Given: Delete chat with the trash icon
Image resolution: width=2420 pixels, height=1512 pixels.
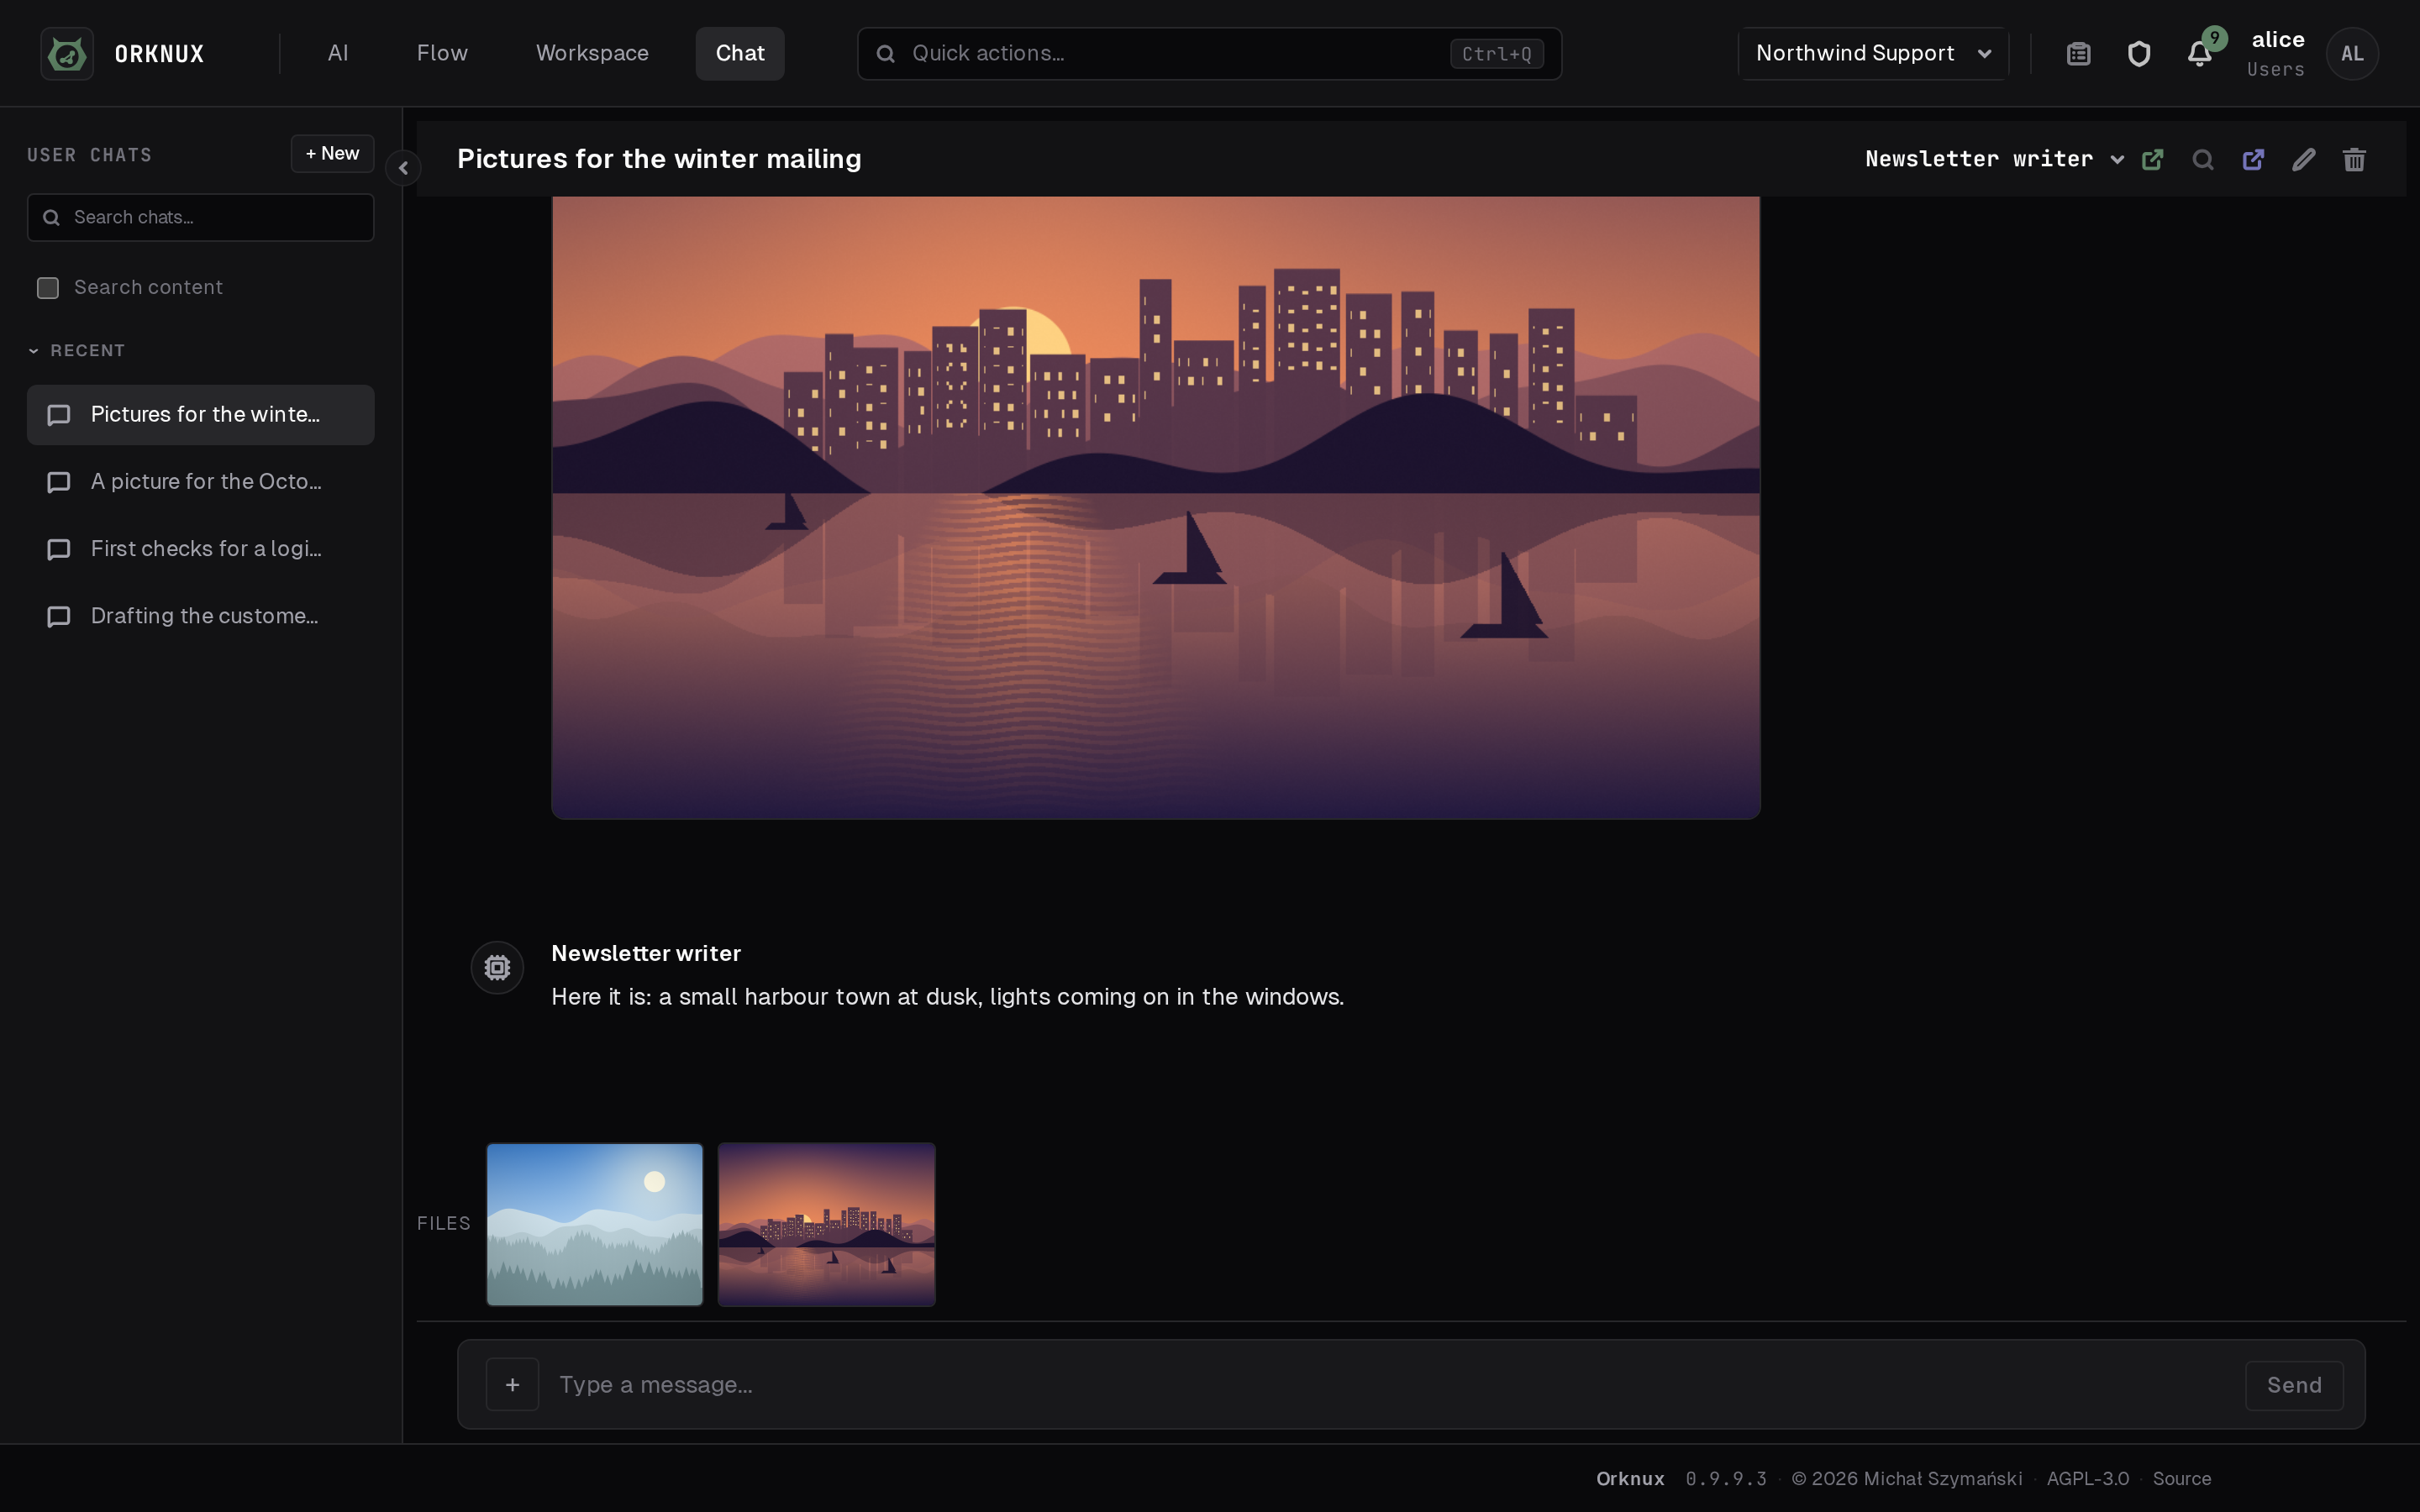Looking at the screenshot, I should pos(2354,160).
